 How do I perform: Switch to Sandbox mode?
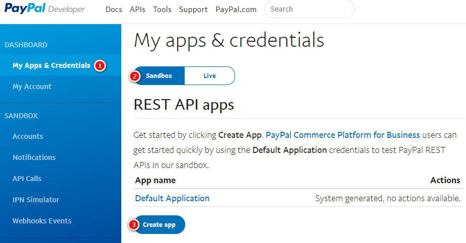(159, 76)
